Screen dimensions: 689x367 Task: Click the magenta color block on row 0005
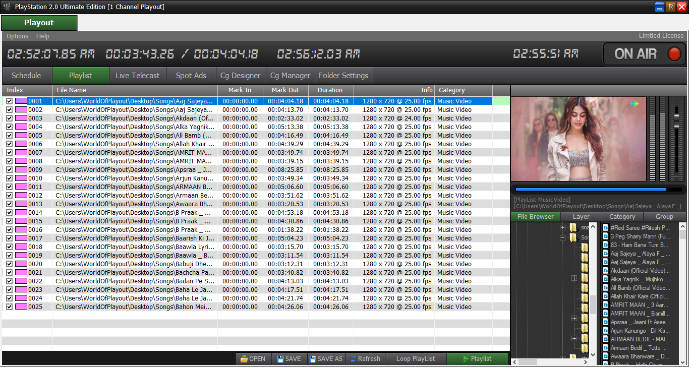click(x=21, y=136)
